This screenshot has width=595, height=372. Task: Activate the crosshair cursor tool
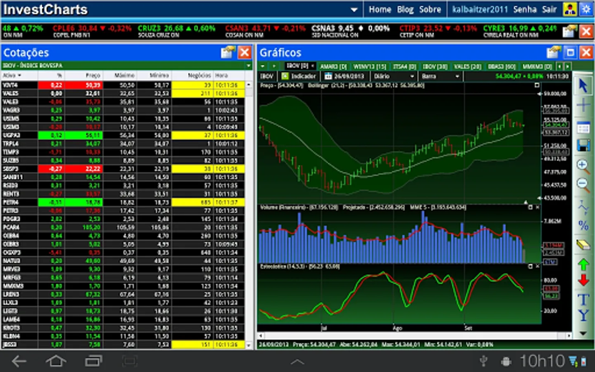(583, 105)
